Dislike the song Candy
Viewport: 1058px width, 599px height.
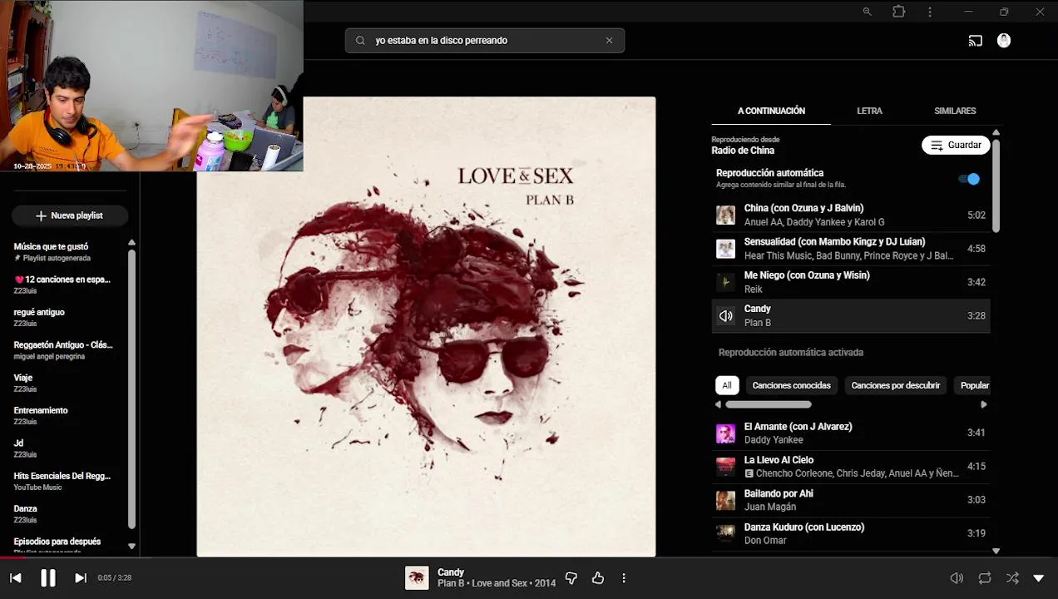tap(571, 577)
